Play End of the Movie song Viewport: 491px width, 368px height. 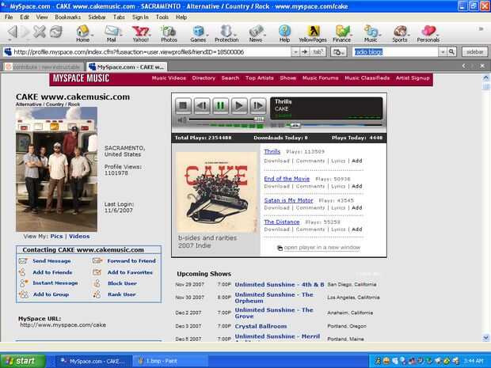point(287,179)
